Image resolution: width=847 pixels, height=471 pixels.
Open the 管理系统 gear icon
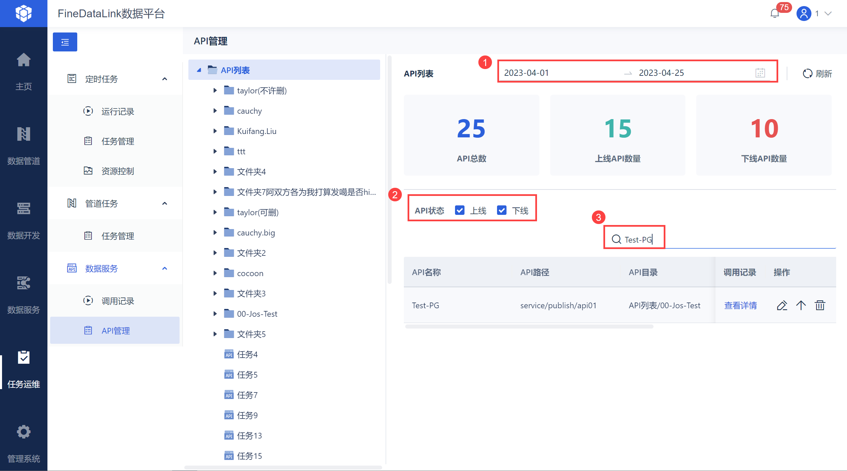pos(23,432)
